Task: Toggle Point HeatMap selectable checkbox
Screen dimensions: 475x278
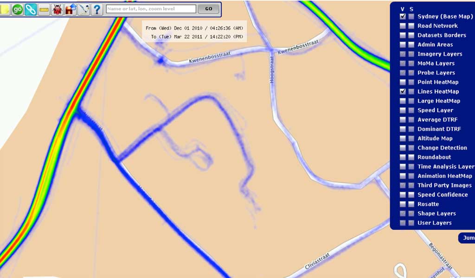Action: (411, 82)
